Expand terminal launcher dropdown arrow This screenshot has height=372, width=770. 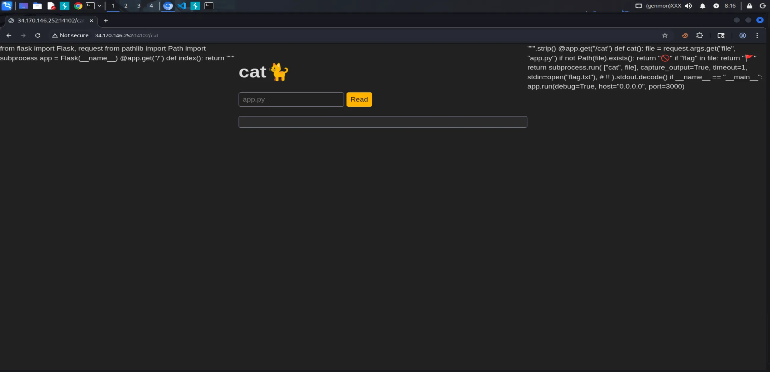(99, 6)
